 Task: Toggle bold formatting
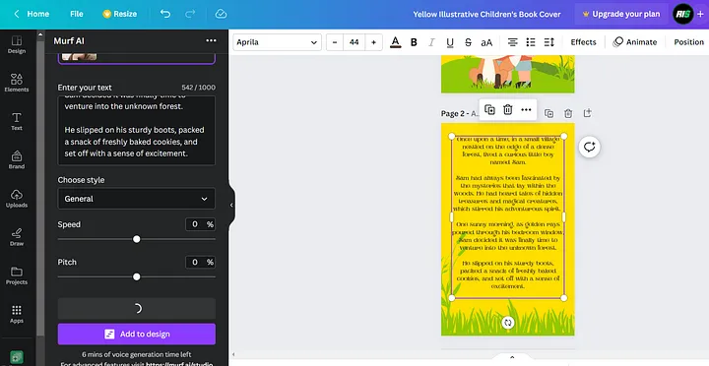click(414, 42)
